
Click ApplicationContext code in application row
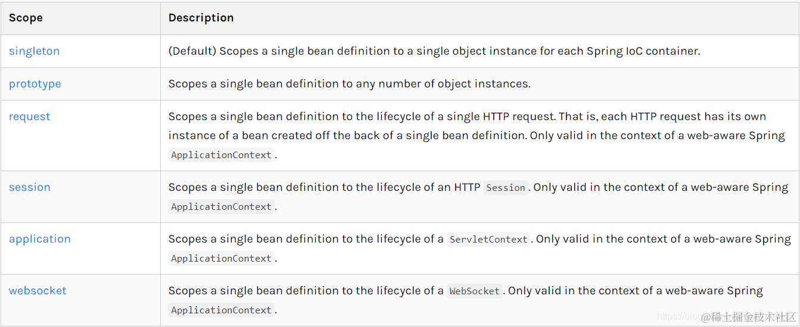(222, 259)
